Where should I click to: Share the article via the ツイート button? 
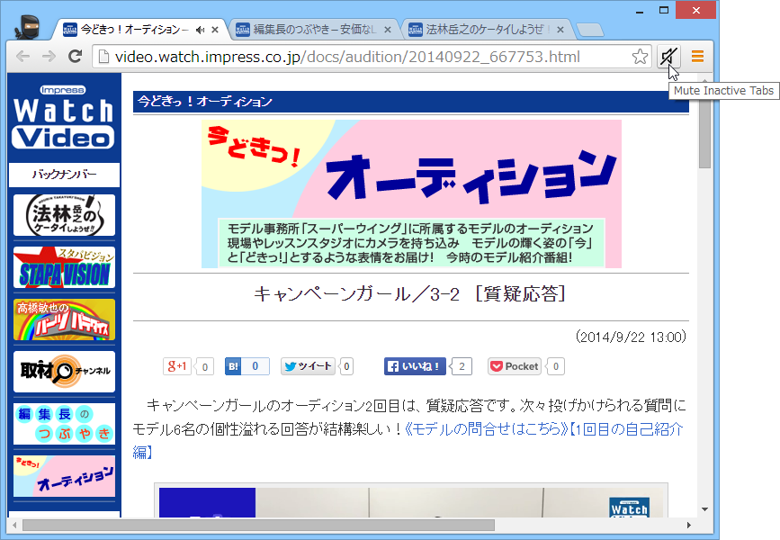click(309, 366)
